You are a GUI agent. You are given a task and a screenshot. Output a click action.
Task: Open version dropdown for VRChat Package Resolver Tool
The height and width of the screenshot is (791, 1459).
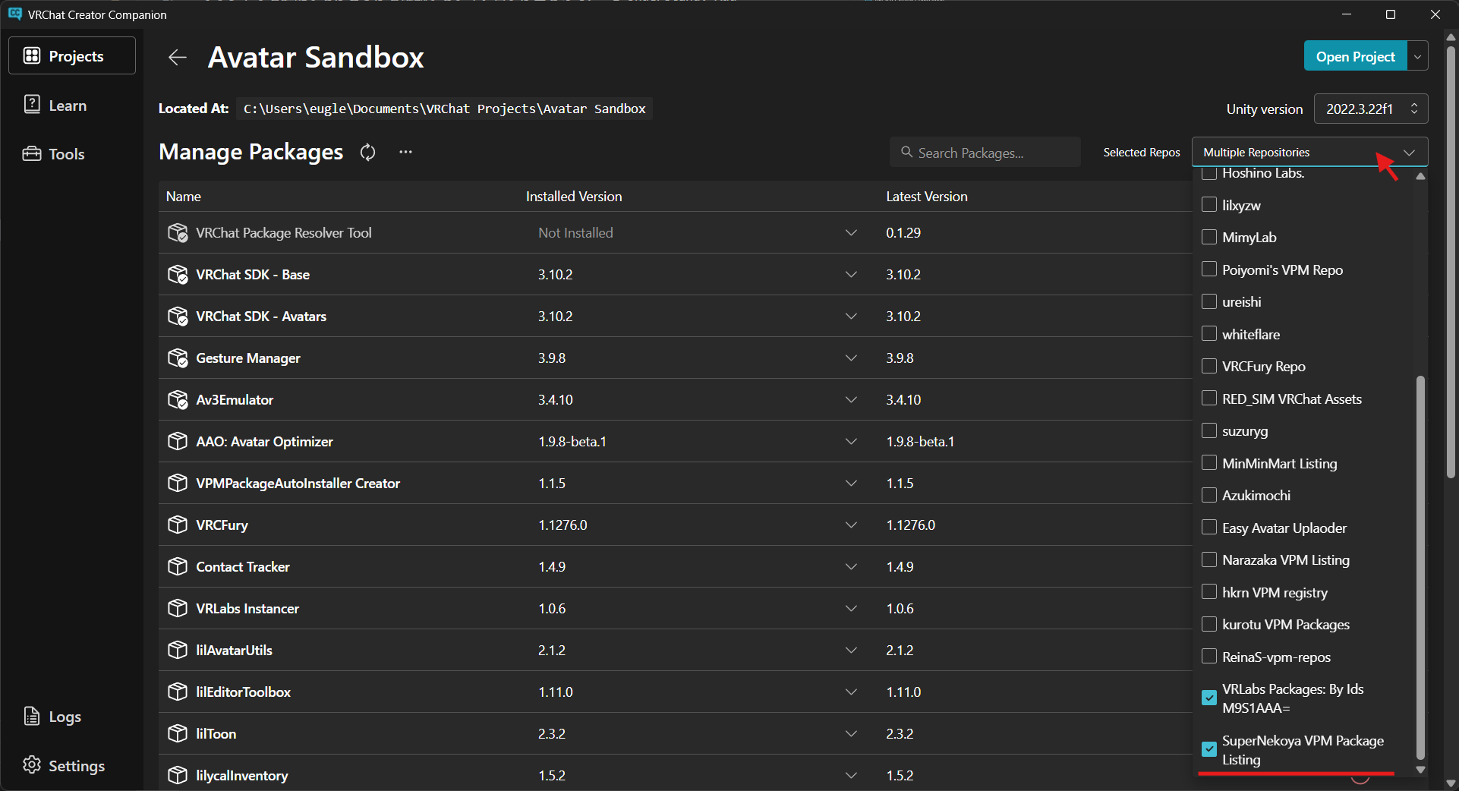851,233
